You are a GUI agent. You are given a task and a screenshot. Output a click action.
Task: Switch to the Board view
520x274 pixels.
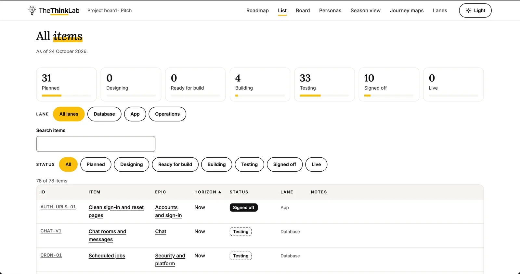(x=303, y=10)
